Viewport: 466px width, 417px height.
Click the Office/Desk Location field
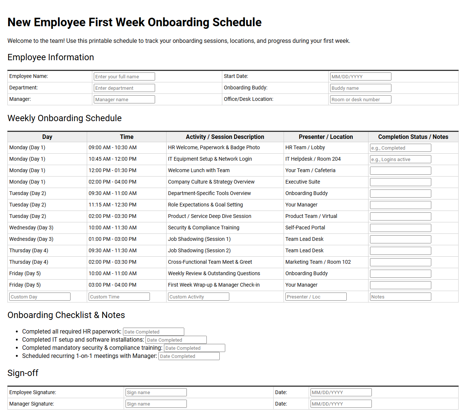click(361, 99)
